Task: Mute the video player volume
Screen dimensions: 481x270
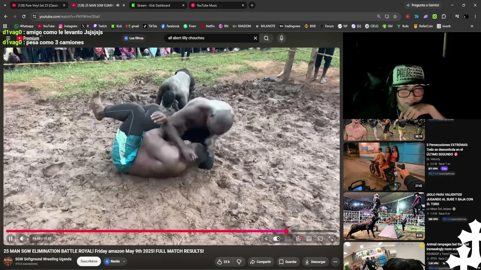Action: coord(22,238)
